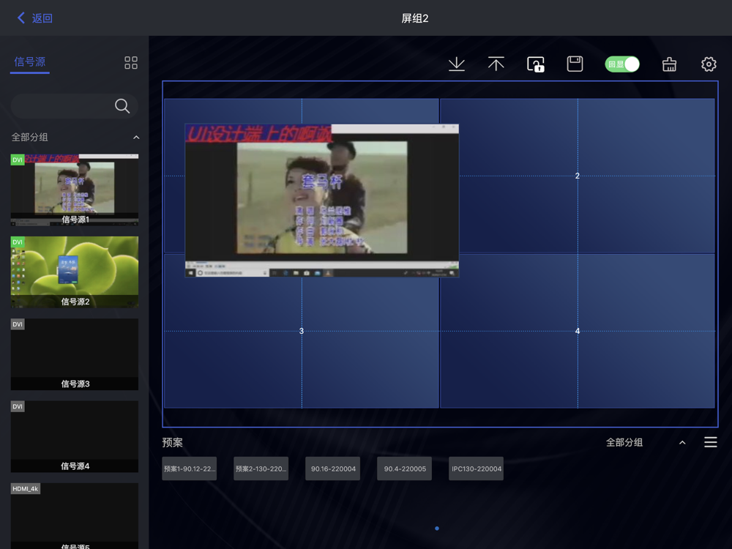732x549 pixels.
Task: Click the search magnifier icon
Action: point(122,106)
